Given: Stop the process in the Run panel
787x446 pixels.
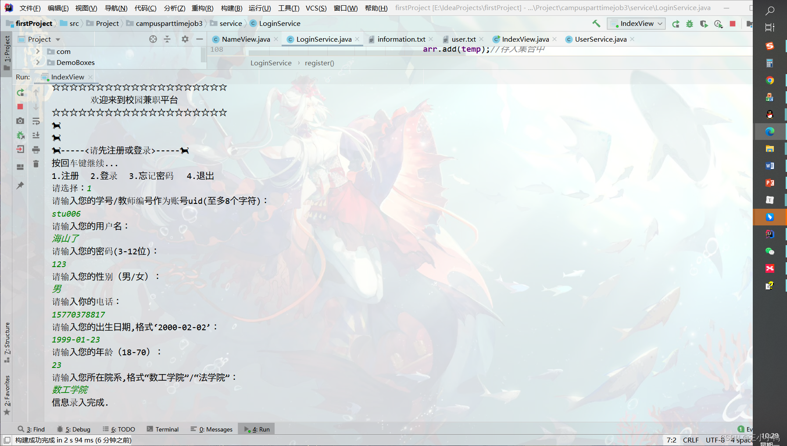Looking at the screenshot, I should [20, 107].
